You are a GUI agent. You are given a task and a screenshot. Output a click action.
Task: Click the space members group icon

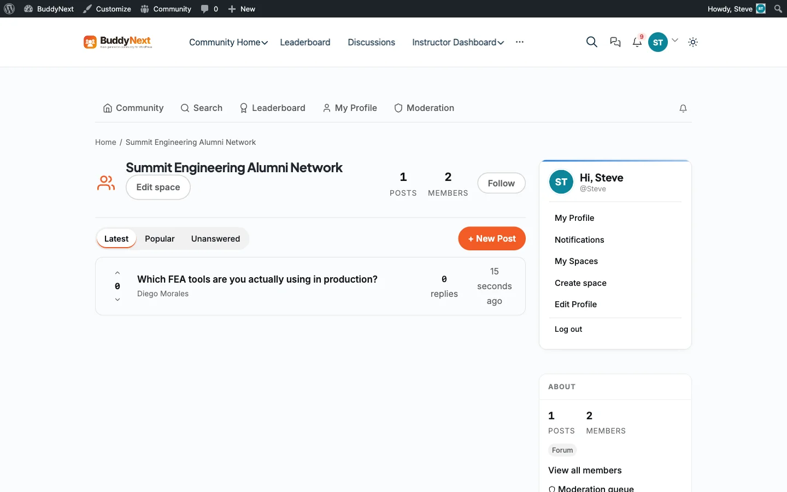click(x=106, y=183)
